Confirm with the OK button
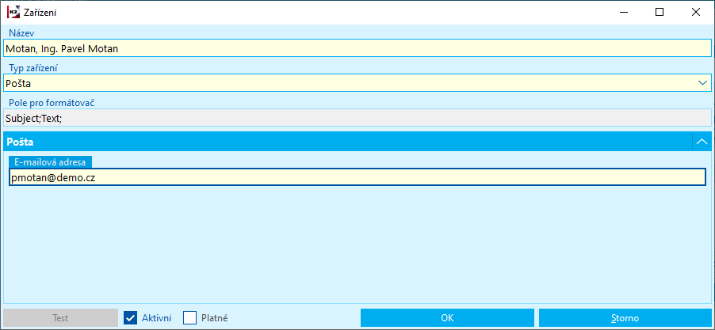 (447, 317)
